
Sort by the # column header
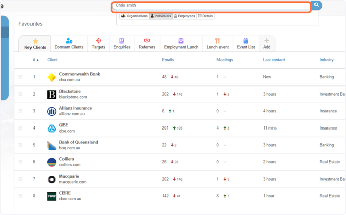(35, 60)
